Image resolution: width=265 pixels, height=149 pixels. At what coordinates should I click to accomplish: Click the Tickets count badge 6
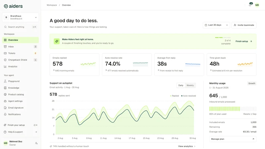35,53
